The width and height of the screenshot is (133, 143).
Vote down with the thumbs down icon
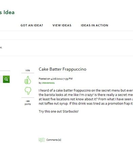pyautogui.click(x=28, y=91)
